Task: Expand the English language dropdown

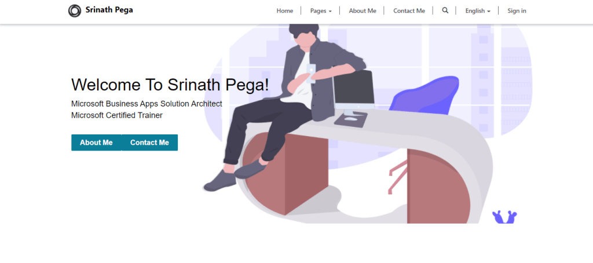Action: click(x=478, y=11)
